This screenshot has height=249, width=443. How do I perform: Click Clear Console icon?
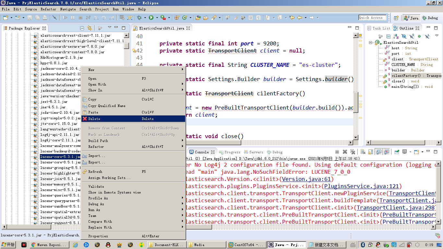pos(363,152)
